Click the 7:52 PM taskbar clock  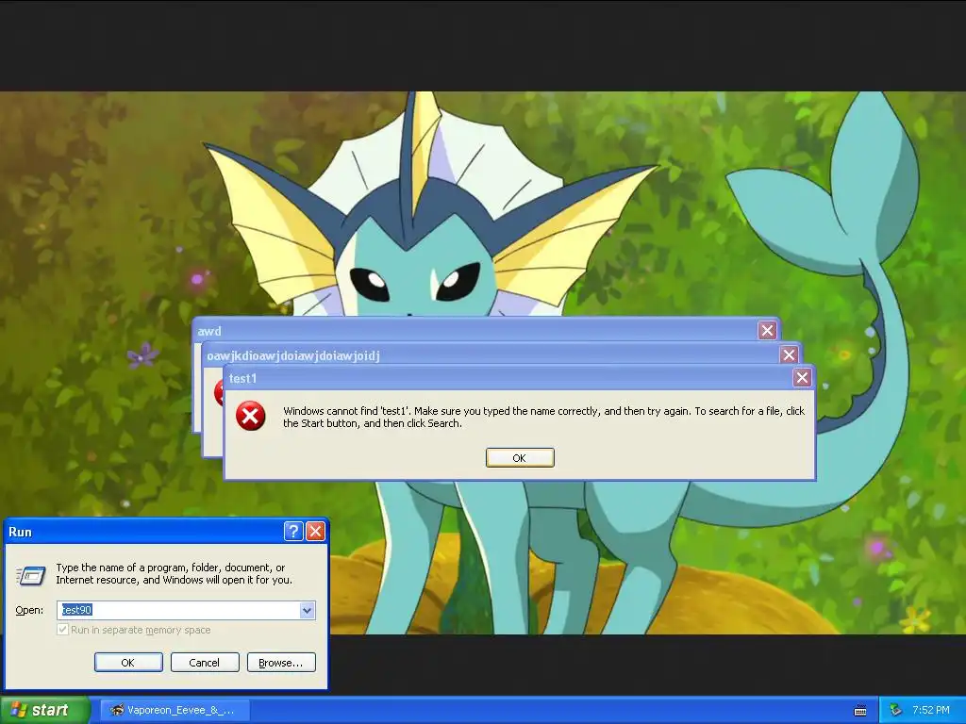coord(931,710)
